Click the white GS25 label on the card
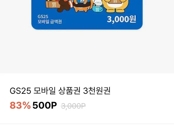Screen dimensions: 174x131 43,17
